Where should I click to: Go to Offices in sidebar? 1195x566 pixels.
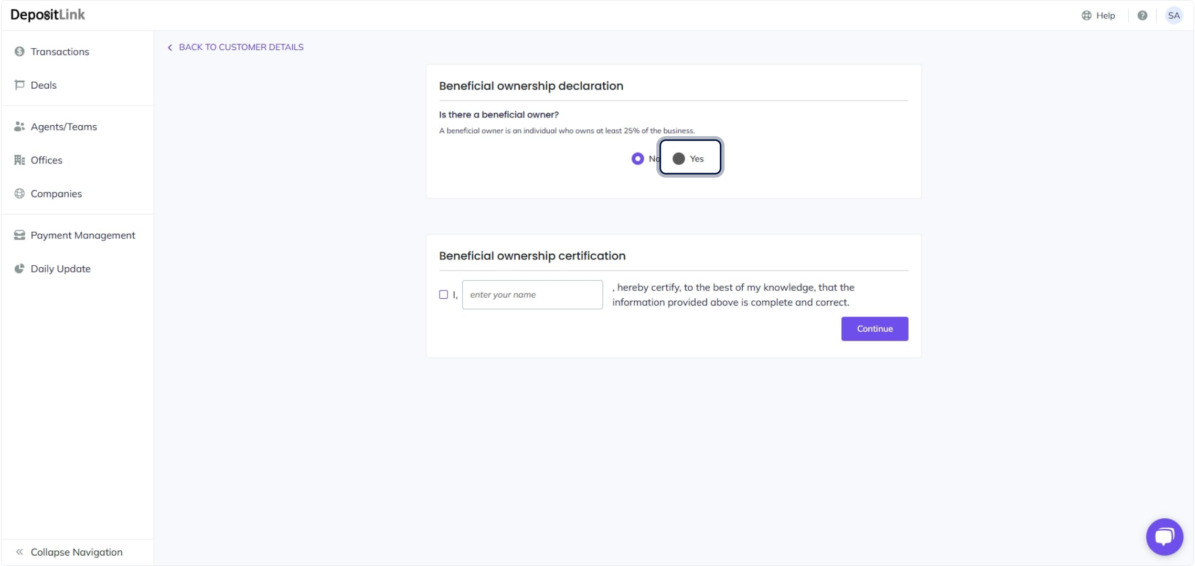tap(46, 160)
